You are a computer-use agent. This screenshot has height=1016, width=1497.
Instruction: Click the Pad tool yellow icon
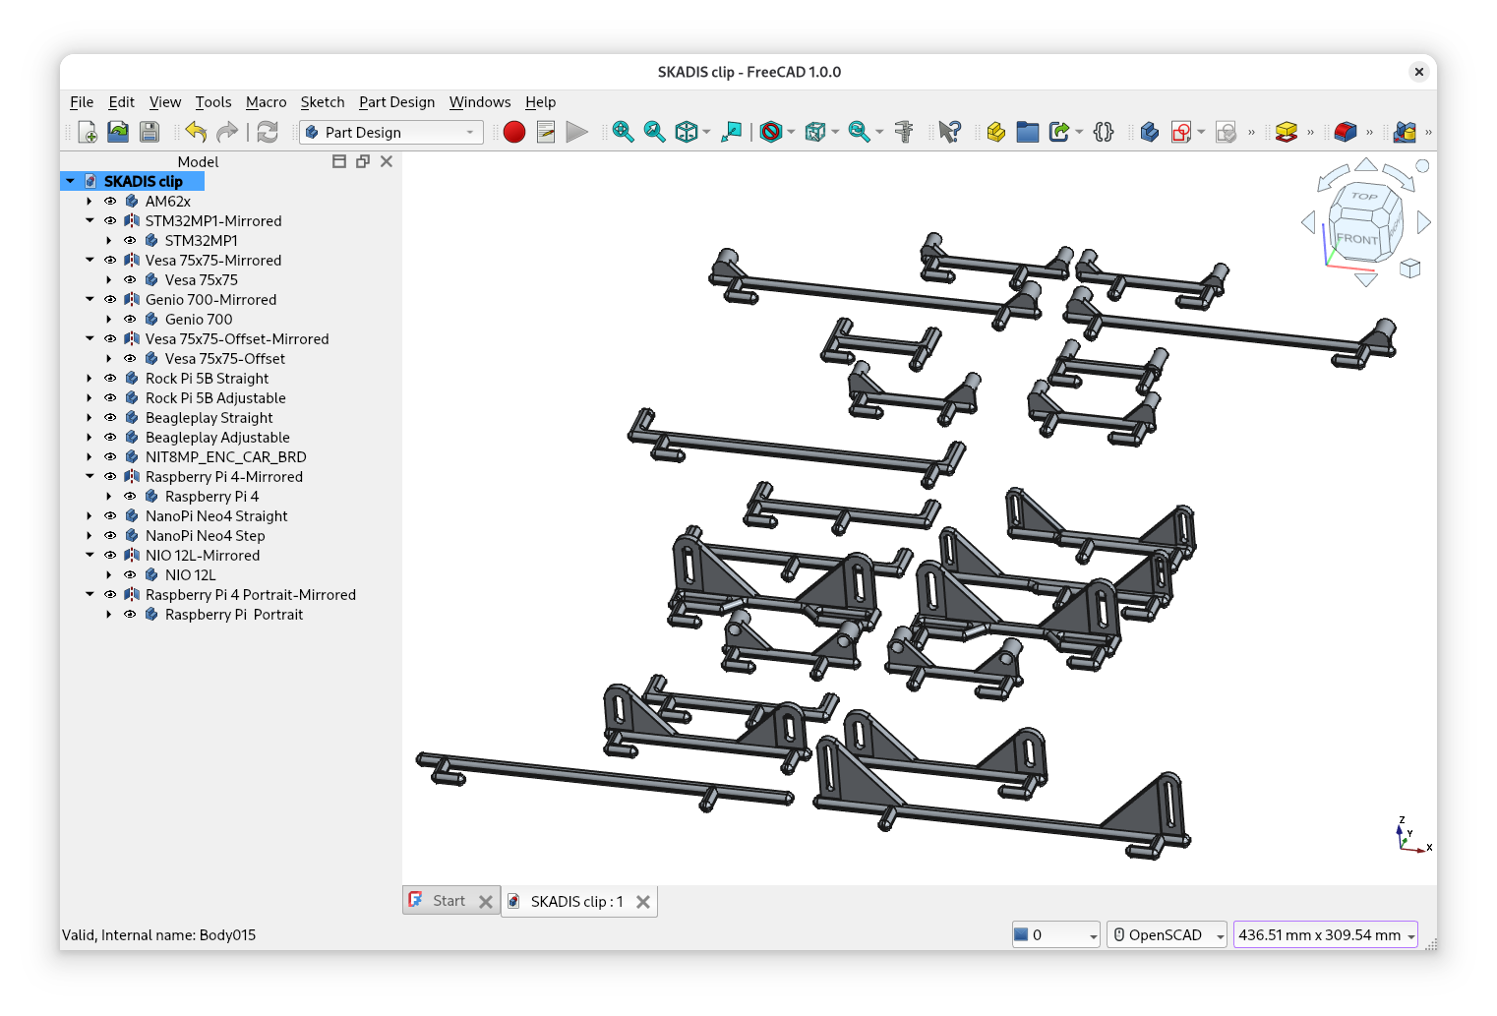[1286, 132]
